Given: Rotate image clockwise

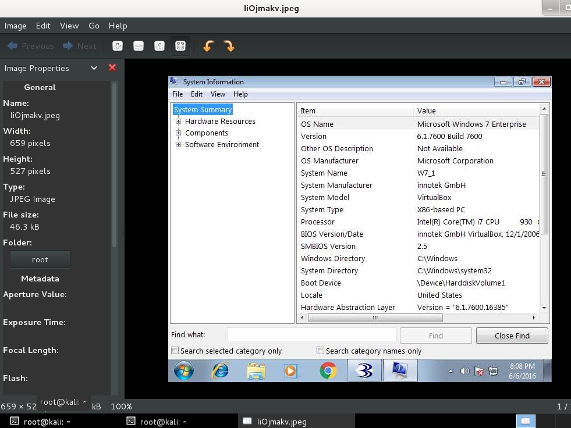Looking at the screenshot, I should [229, 46].
